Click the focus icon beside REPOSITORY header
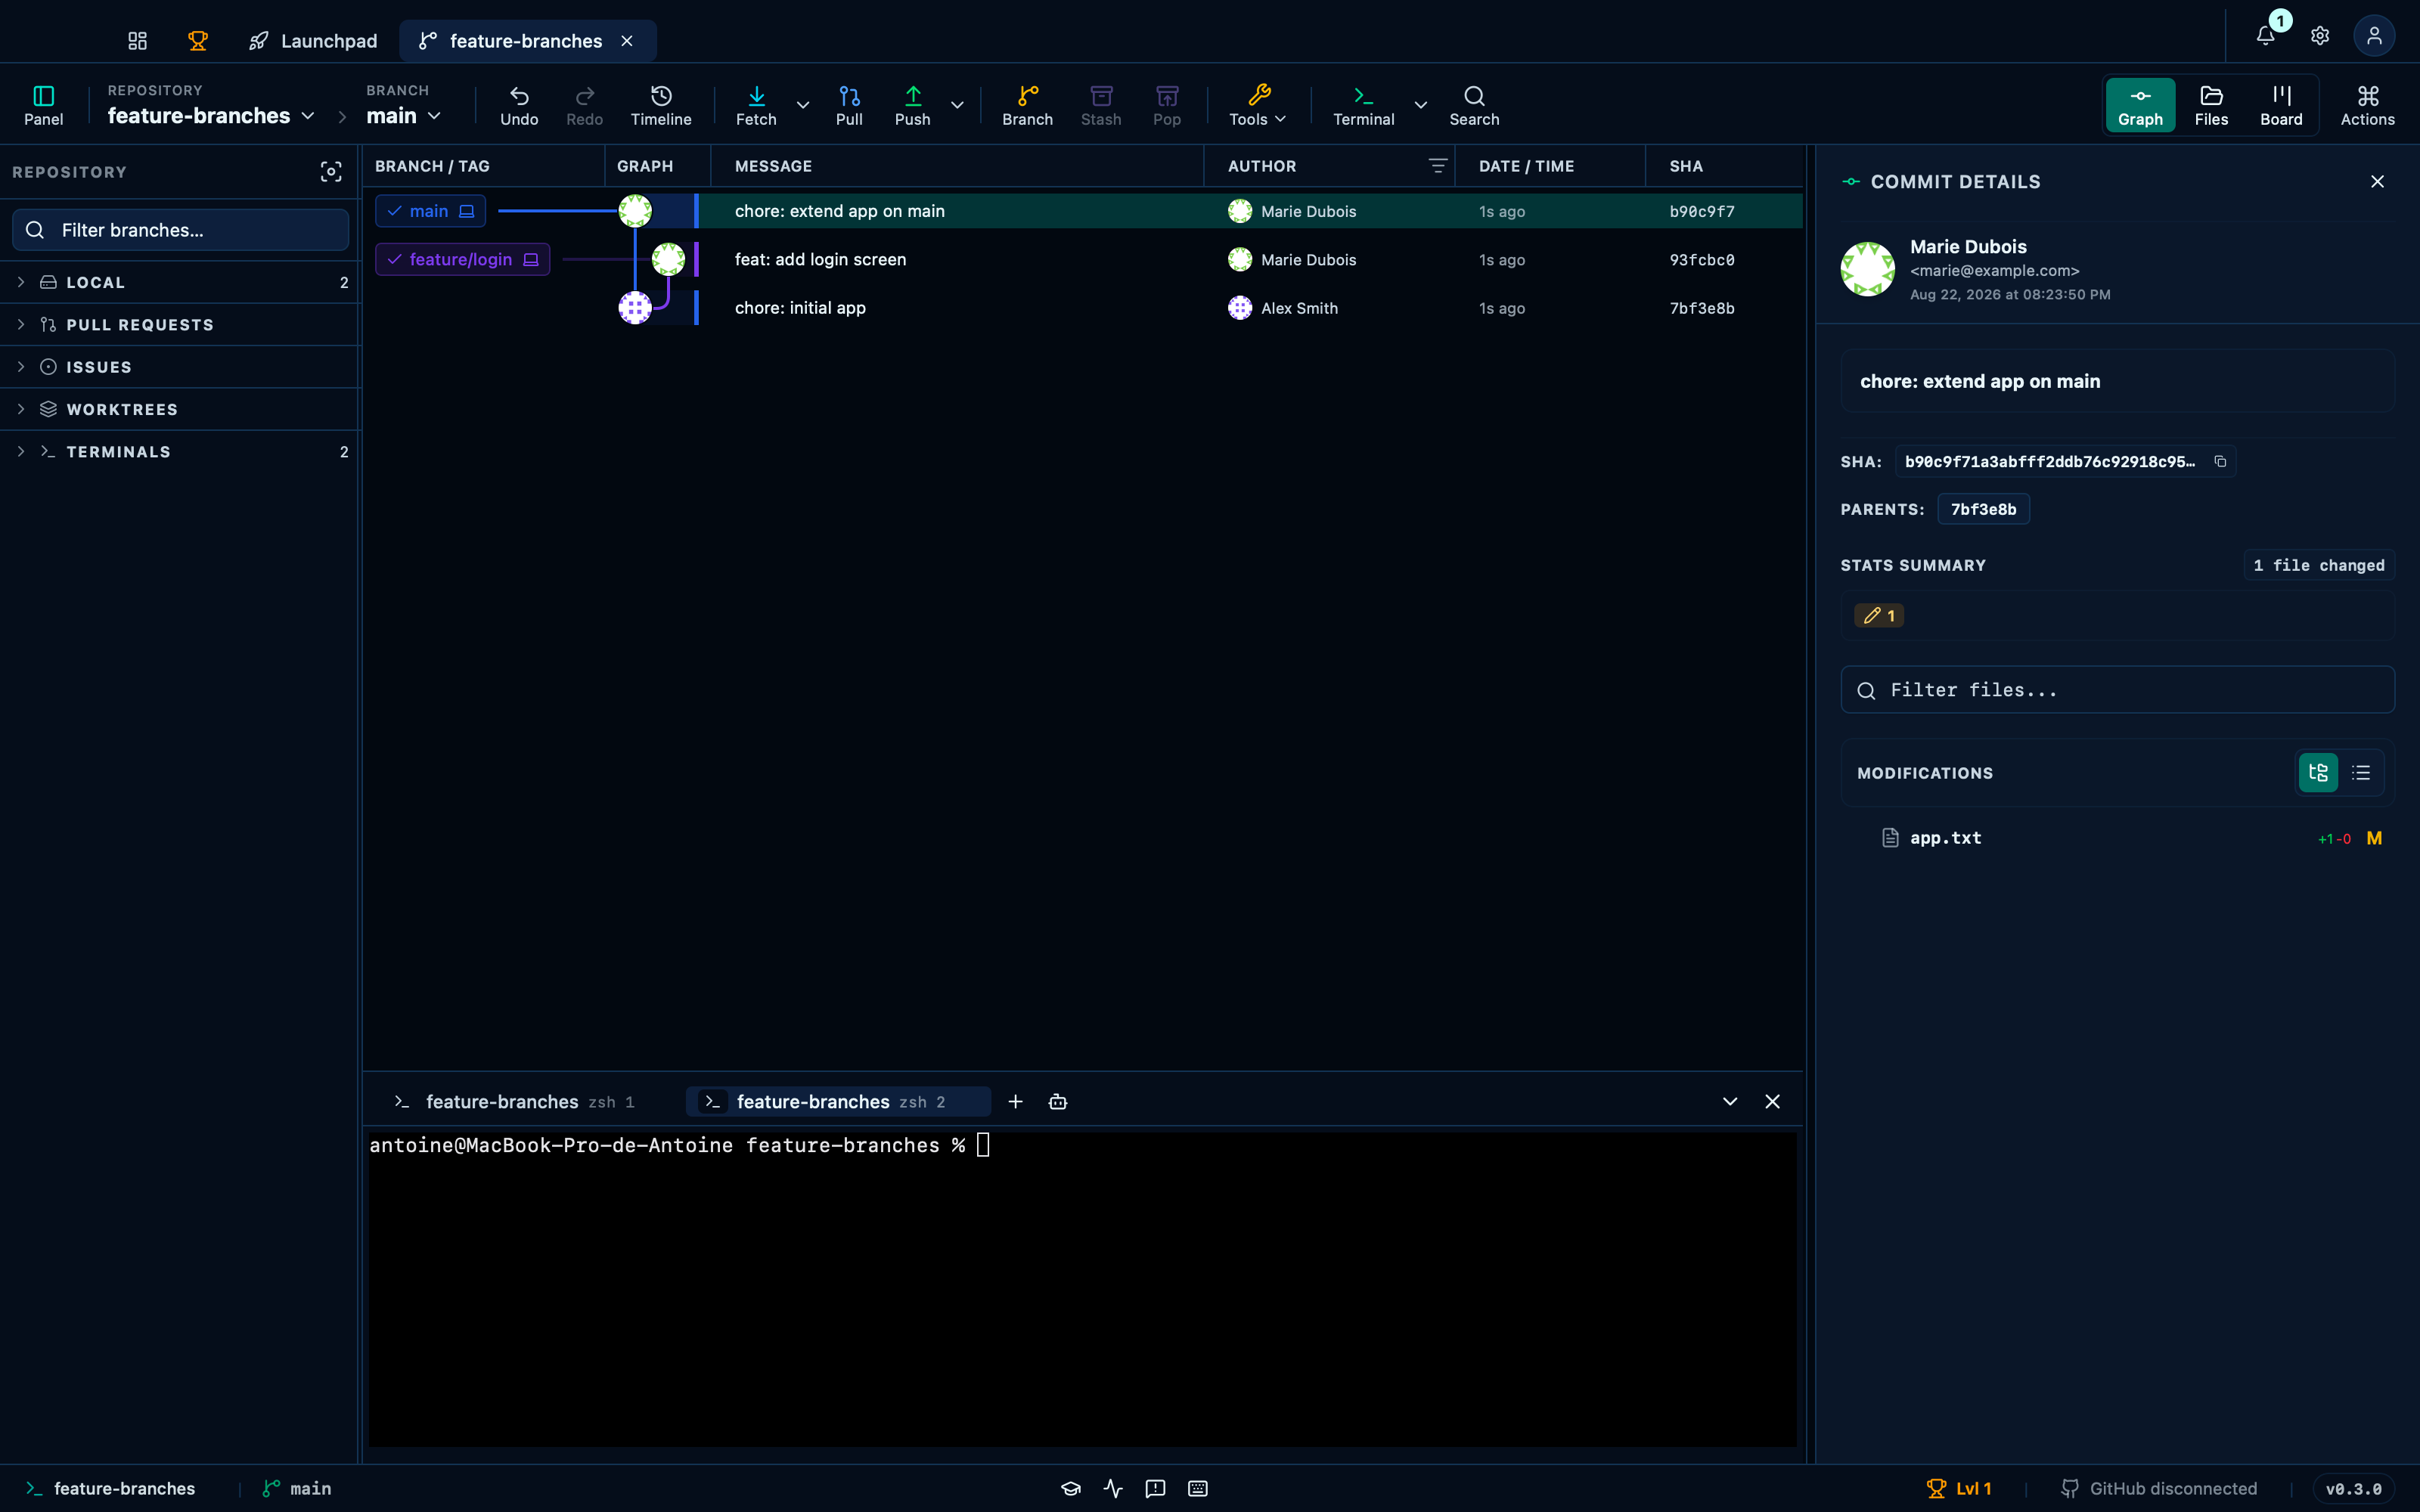The image size is (2420, 1512). [331, 172]
